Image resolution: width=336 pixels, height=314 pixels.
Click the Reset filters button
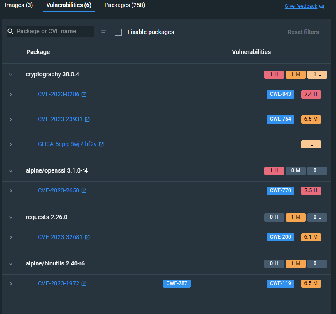coord(303,32)
